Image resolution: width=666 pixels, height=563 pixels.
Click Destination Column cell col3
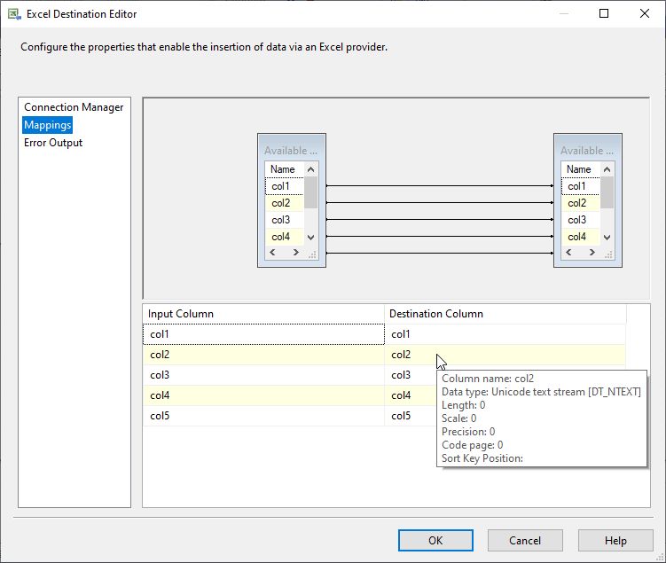pyautogui.click(x=411, y=375)
